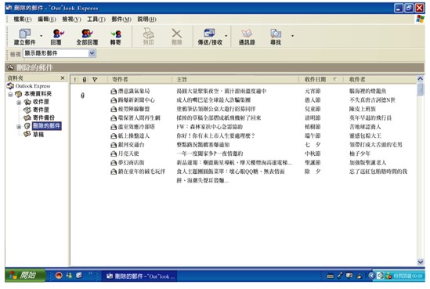The width and height of the screenshot is (430, 289).
Task: Open the arrow beside 建立郵件
Action: 42,36
